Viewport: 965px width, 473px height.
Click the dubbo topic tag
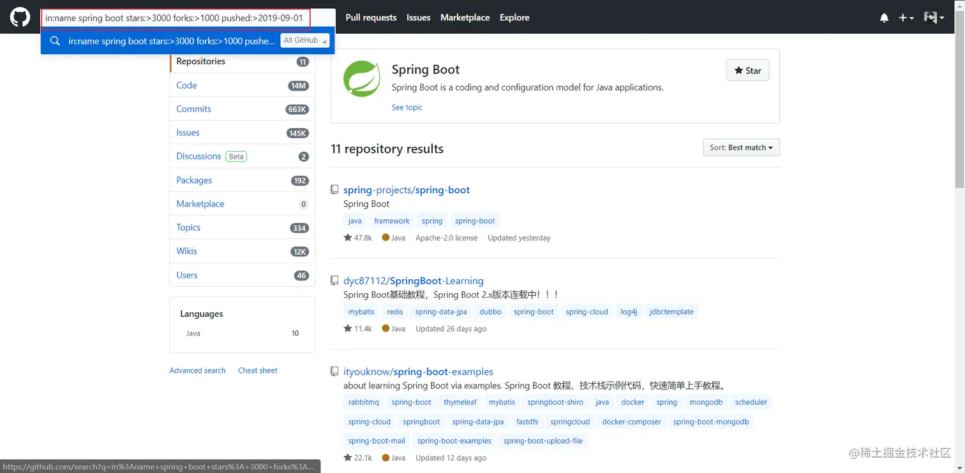point(490,312)
